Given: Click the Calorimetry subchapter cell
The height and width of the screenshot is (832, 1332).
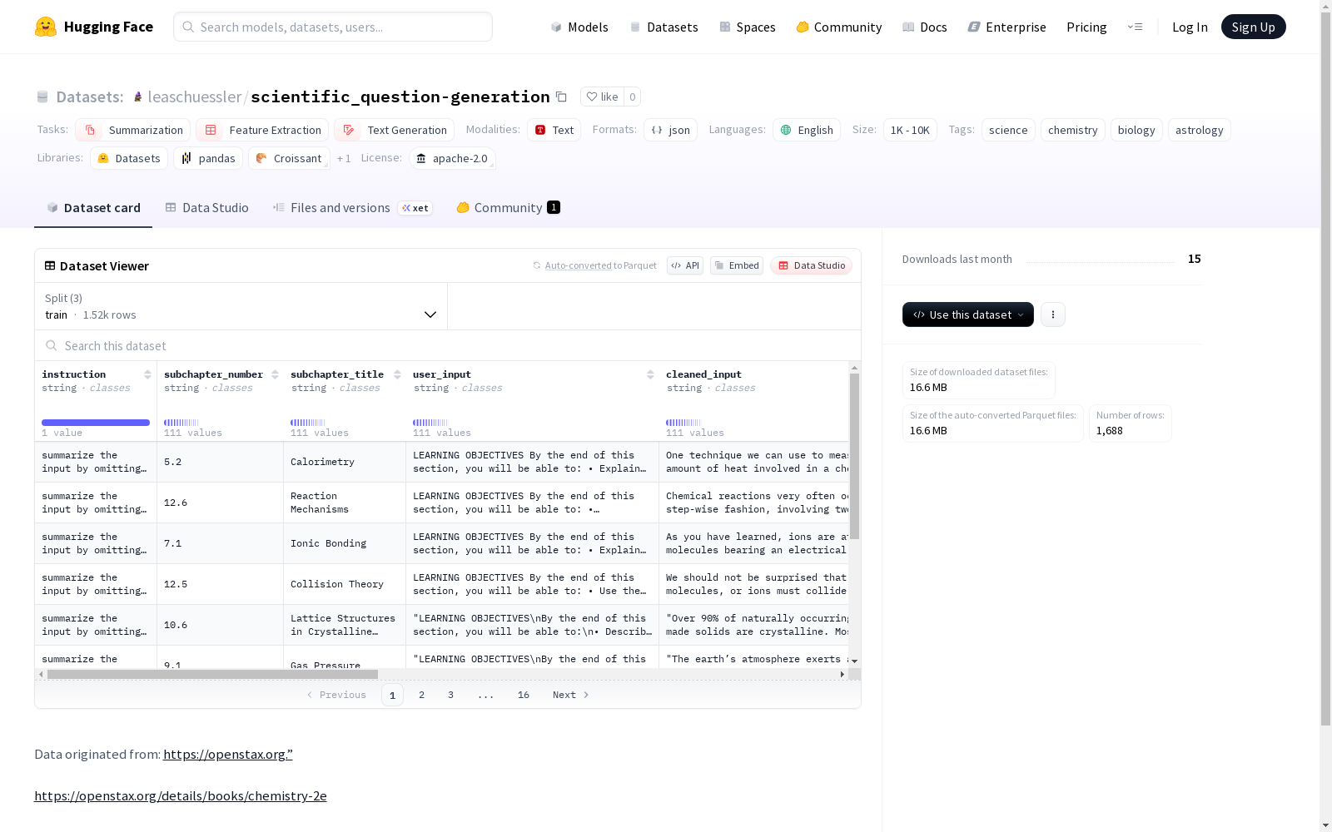Looking at the screenshot, I should click(x=345, y=462).
